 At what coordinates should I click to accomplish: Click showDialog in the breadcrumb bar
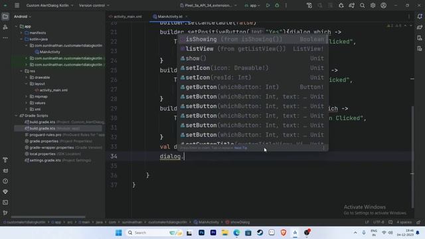[x=238, y=222]
